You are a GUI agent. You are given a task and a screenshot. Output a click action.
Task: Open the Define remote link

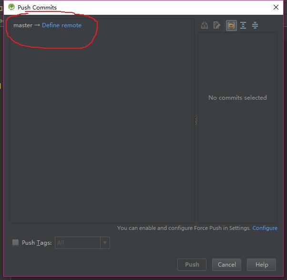61,25
